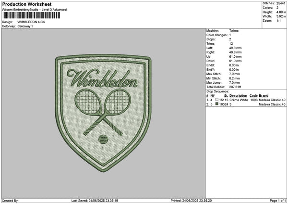
Task: Click the EndX value 0.00 in
Action: pyautogui.click(x=234, y=65)
